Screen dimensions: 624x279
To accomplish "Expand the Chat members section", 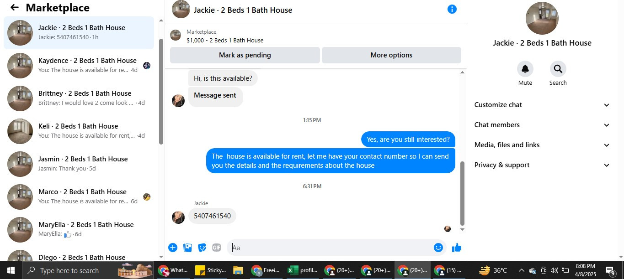I will point(542,125).
